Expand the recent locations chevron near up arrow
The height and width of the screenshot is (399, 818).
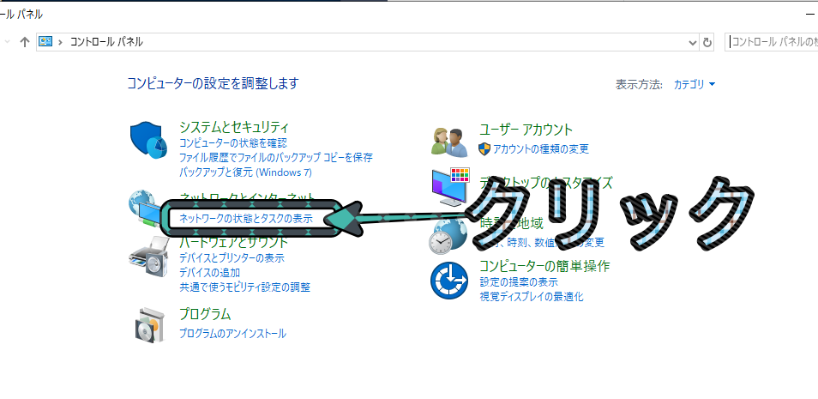8,42
